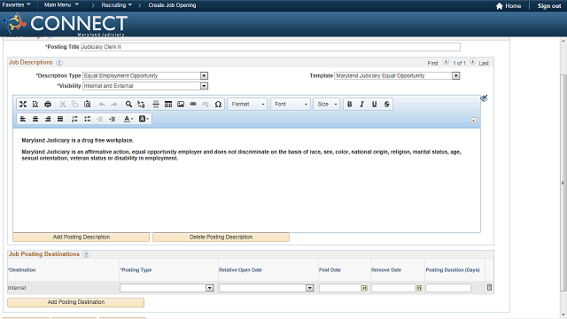Insert a table into the description

tap(168, 105)
